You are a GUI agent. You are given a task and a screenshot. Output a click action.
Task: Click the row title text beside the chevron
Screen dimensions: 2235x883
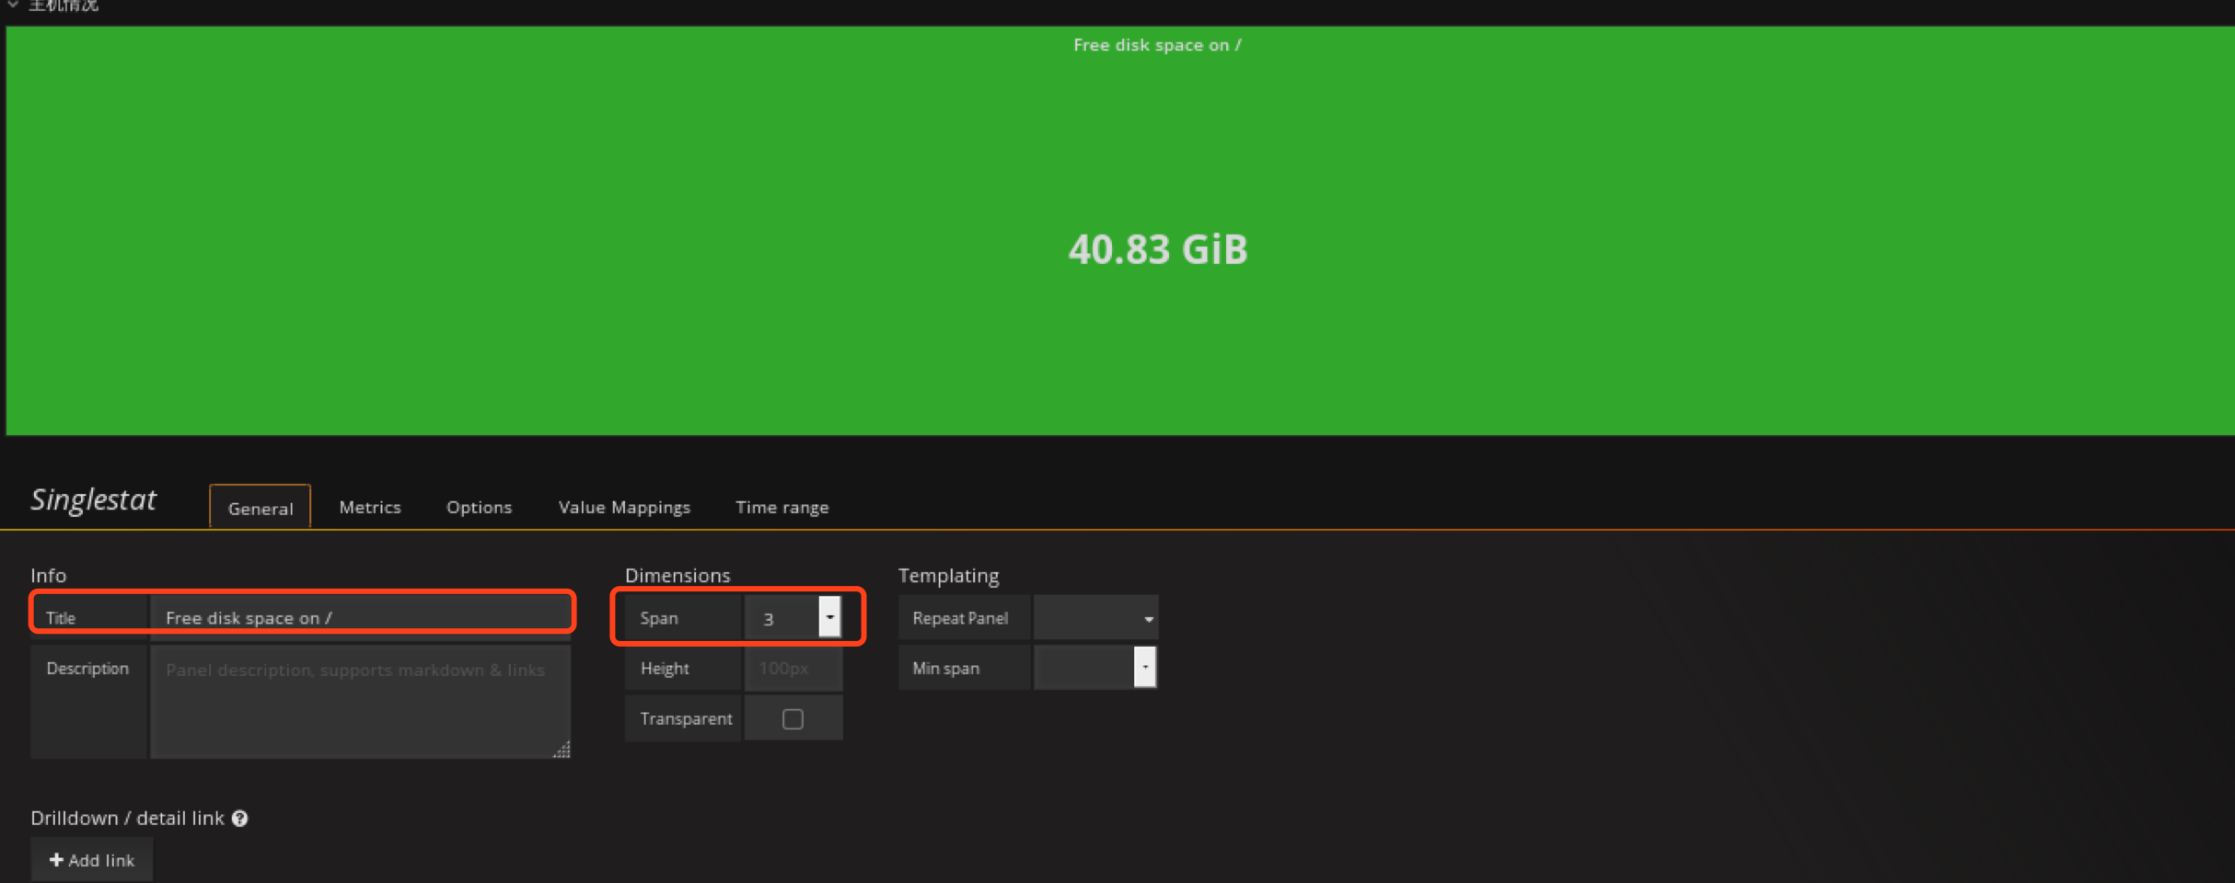point(64,6)
